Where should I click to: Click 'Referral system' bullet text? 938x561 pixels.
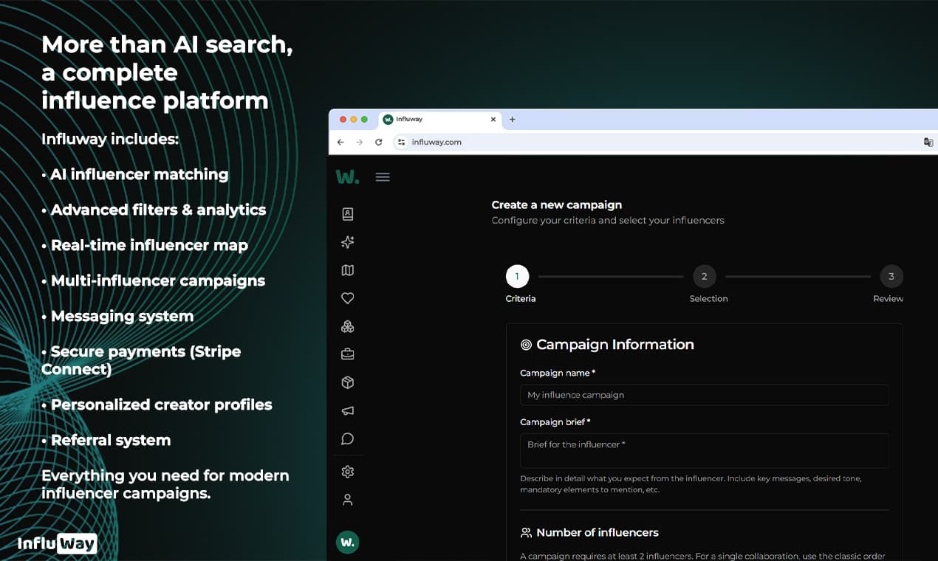(111, 441)
